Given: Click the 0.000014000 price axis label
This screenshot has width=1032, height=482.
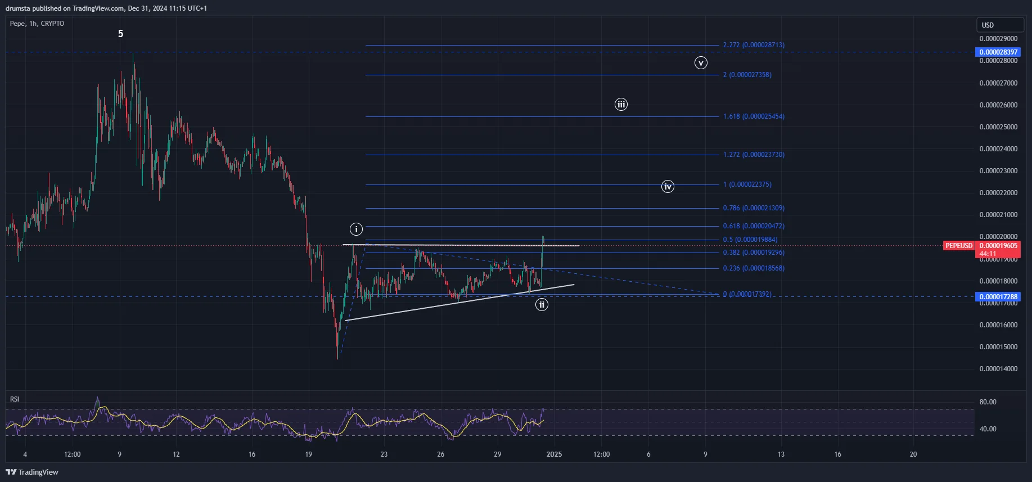Looking at the screenshot, I should 998,369.
